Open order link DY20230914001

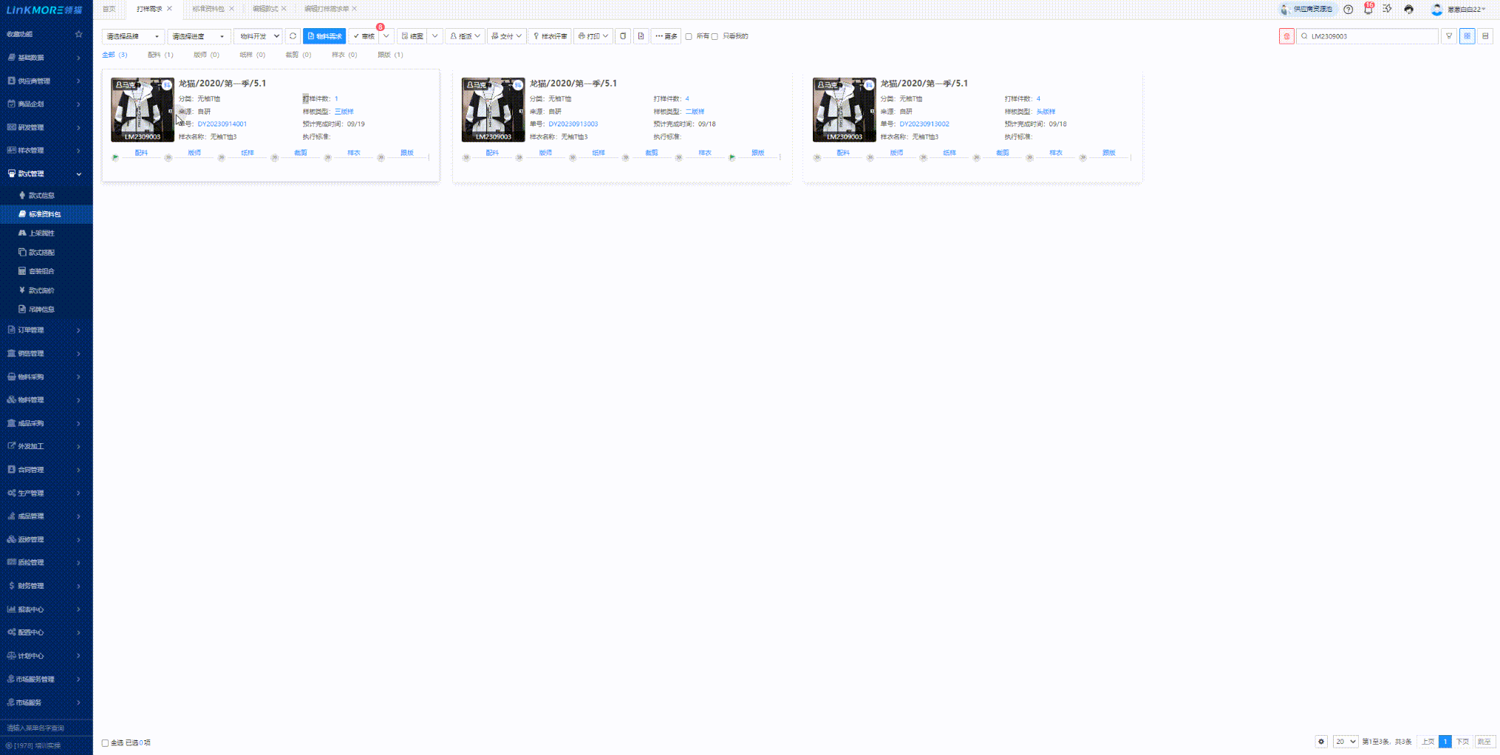[222, 124]
